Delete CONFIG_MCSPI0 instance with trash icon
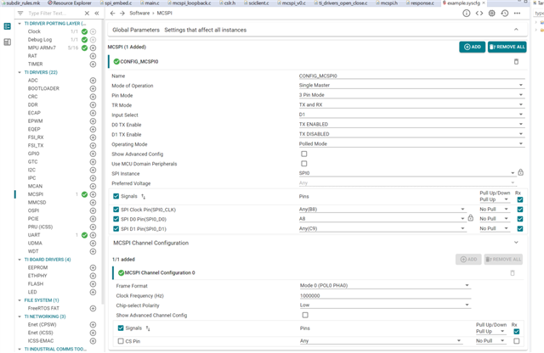The height and width of the screenshot is (353, 544). (516, 62)
